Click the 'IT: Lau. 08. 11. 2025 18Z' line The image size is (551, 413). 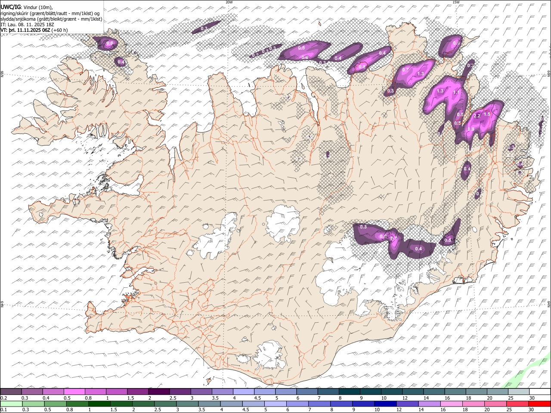(x=28, y=25)
